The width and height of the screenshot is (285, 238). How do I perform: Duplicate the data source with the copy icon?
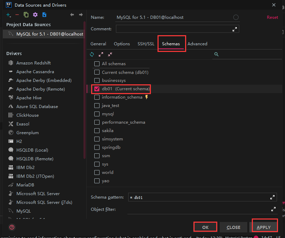[26, 15]
